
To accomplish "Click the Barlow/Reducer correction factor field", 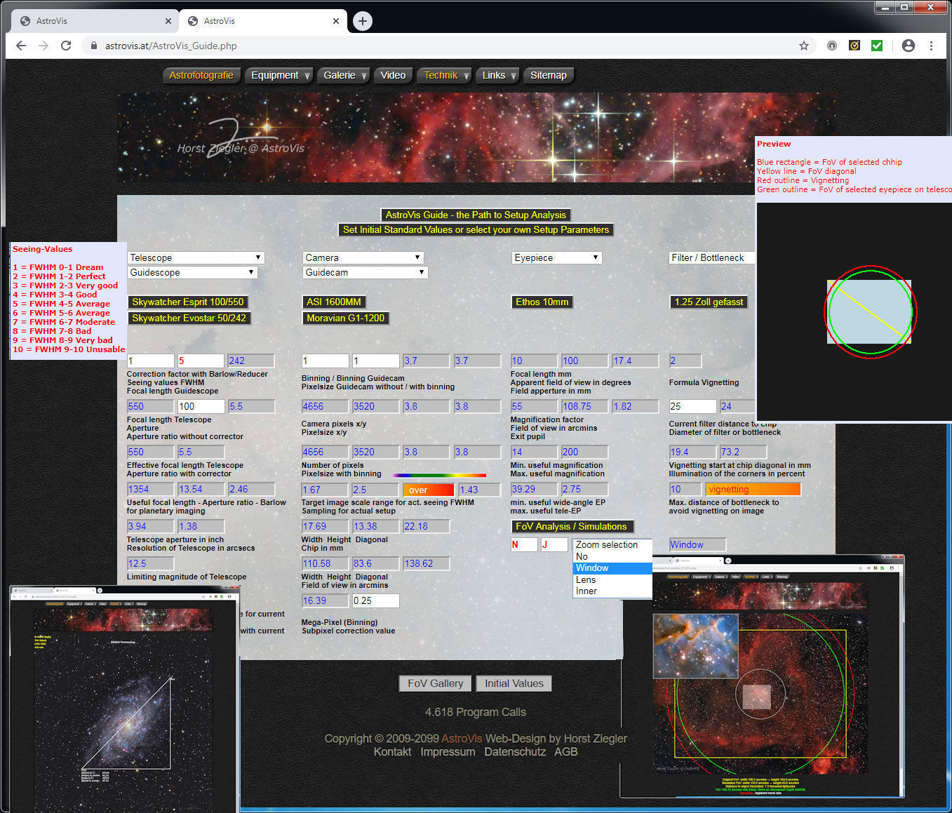I will pyautogui.click(x=150, y=361).
